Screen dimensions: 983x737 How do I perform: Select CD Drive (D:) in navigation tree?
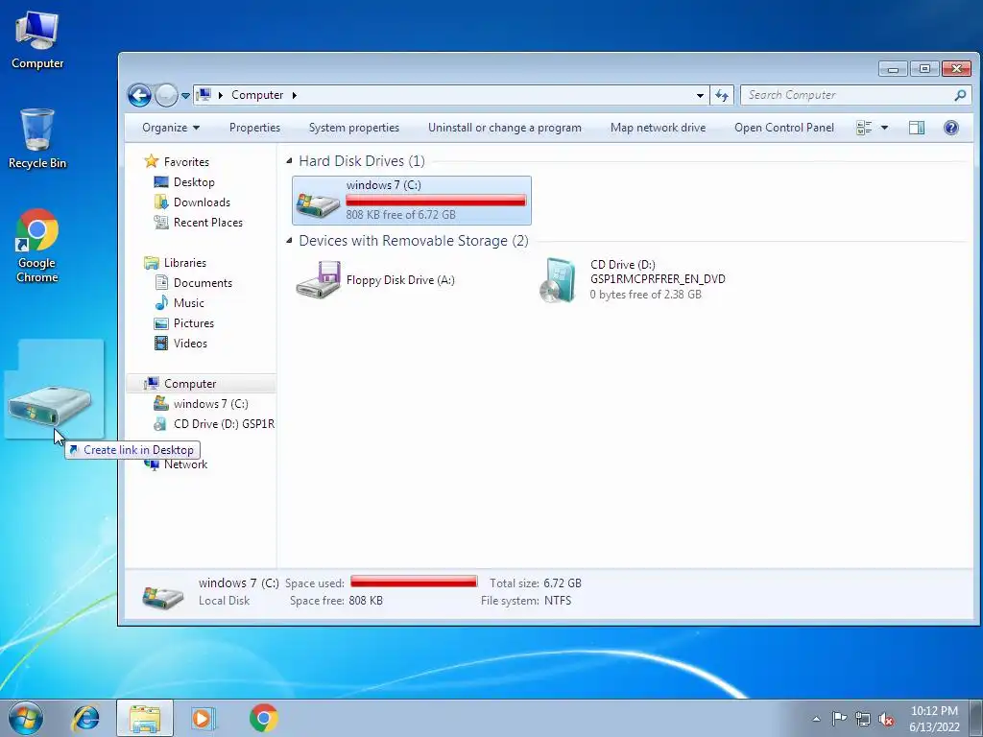point(214,424)
